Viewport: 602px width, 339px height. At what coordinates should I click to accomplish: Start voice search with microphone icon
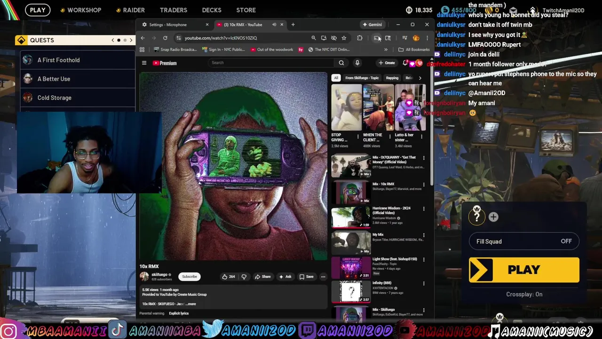[x=357, y=63]
